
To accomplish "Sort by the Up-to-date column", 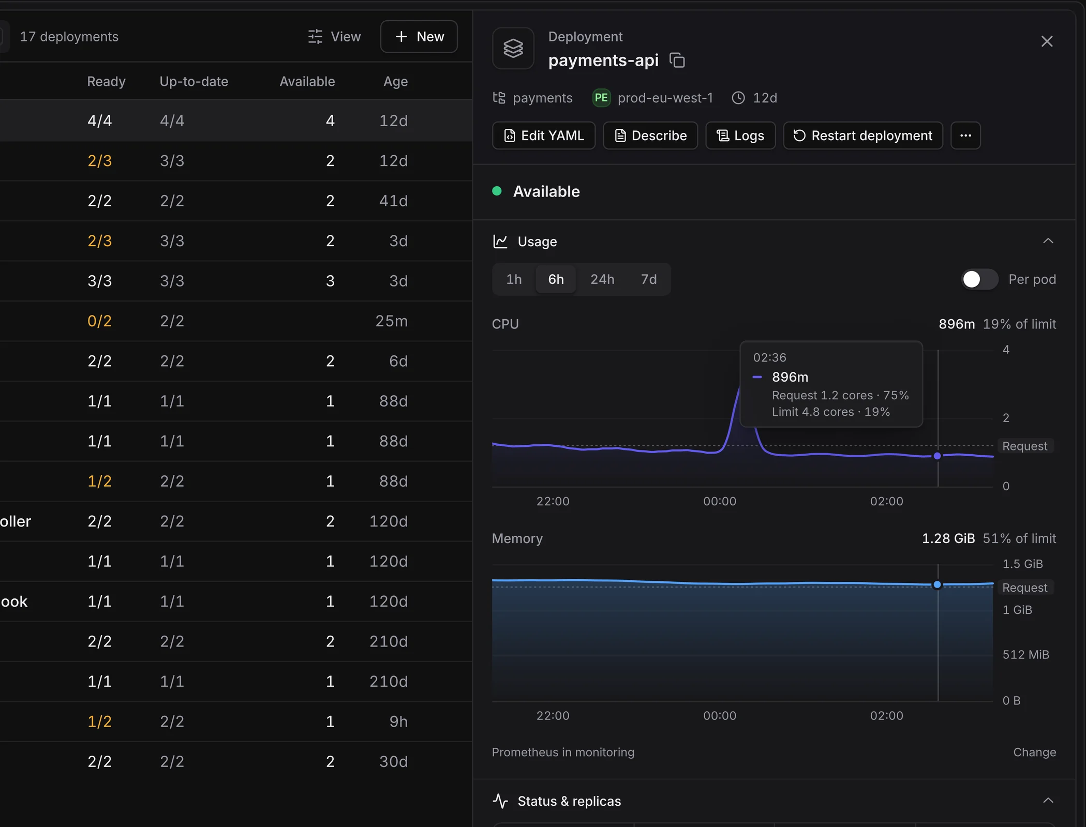I will (194, 82).
